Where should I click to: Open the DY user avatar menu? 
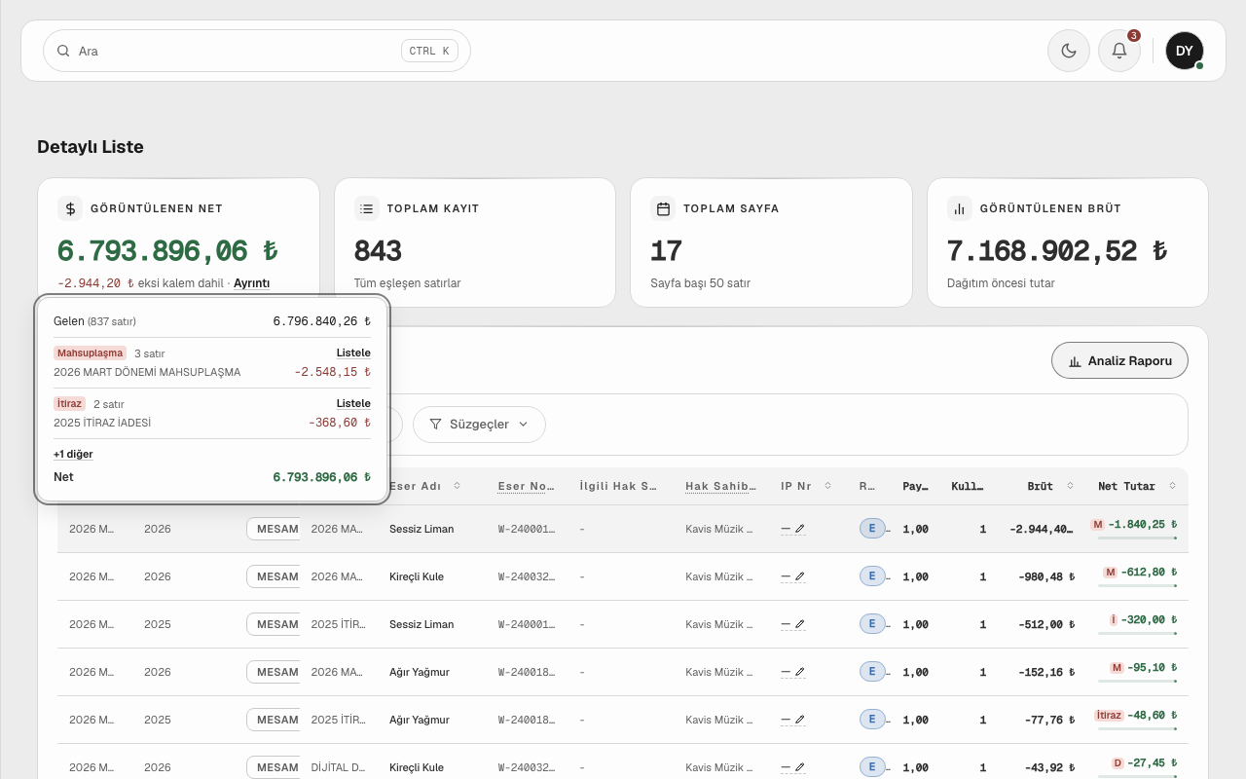[1185, 51]
